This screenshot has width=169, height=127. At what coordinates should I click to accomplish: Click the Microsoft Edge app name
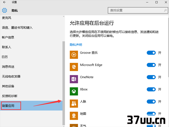91,65
